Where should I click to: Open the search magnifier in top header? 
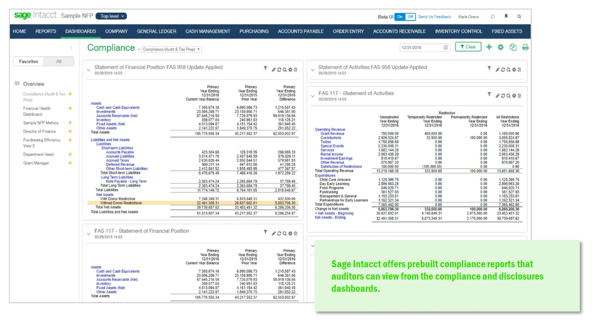coord(519,17)
